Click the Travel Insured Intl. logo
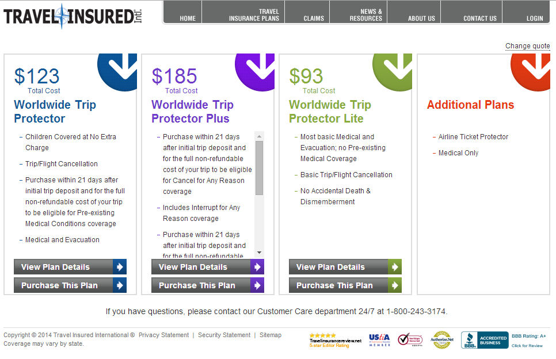556x359 pixels. pyautogui.click(x=73, y=16)
